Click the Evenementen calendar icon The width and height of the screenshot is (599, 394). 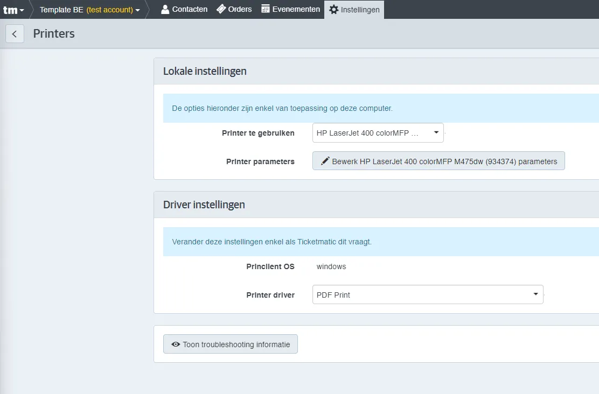point(266,9)
